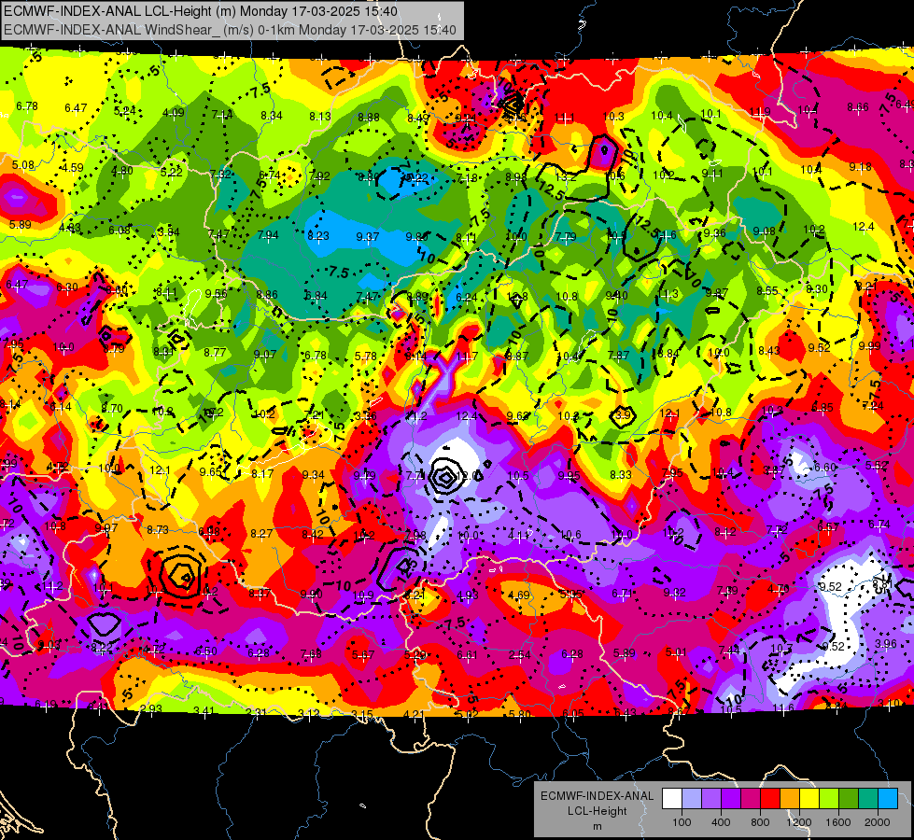Click the map value 9.37
The width and height of the screenshot is (914, 840).
point(368,237)
